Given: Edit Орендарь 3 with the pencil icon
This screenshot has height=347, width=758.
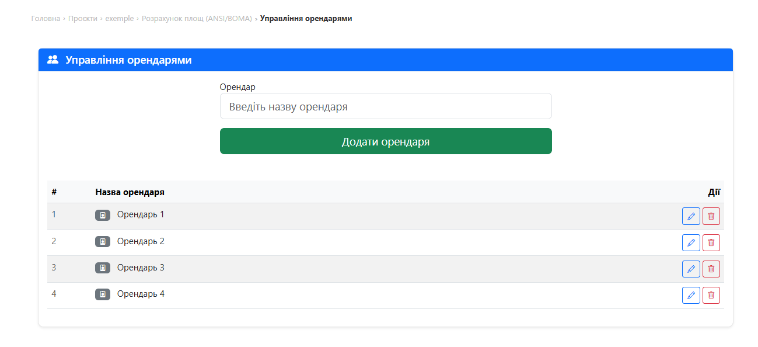Looking at the screenshot, I should [691, 269].
